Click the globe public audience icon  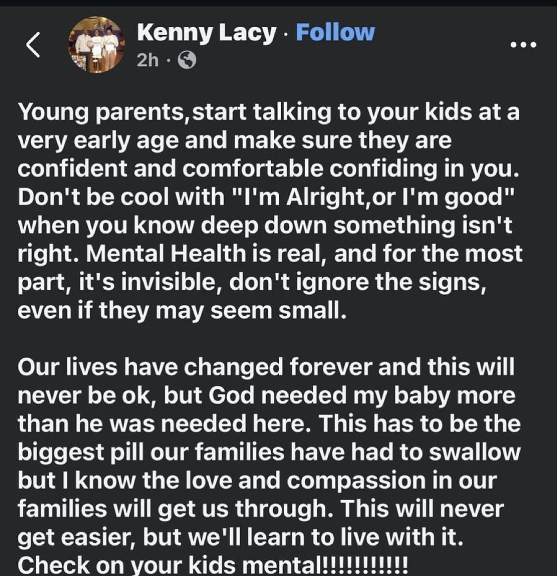(x=187, y=60)
